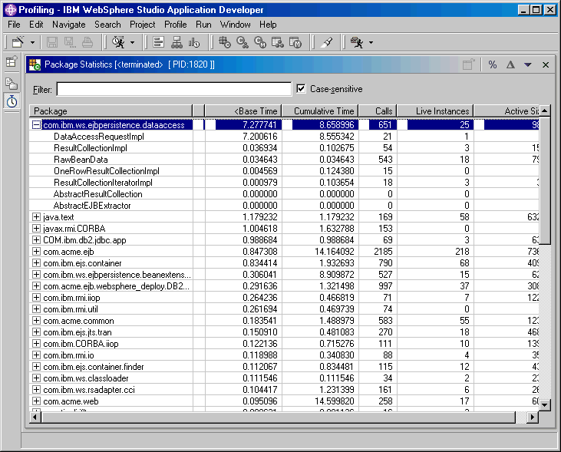Click the horizontal scrollbar right arrow

pyautogui.click(x=534, y=417)
